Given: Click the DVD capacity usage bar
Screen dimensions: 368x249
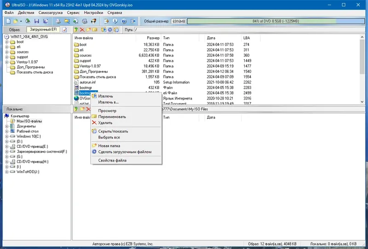Looking at the screenshot, I should (x=276, y=21).
